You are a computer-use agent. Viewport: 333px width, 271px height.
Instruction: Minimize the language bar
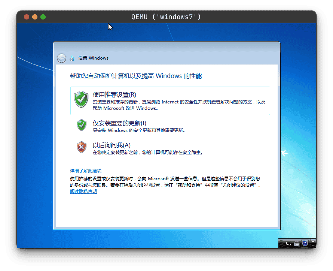313,242
